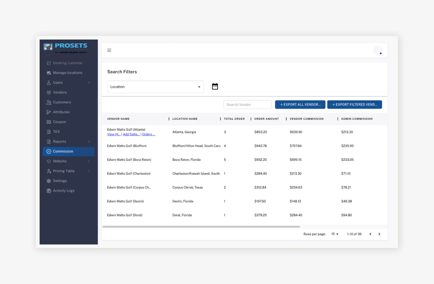Viewport: 434px width, 284px height.
Task: Open Activity Logs menu item
Action: (x=64, y=191)
